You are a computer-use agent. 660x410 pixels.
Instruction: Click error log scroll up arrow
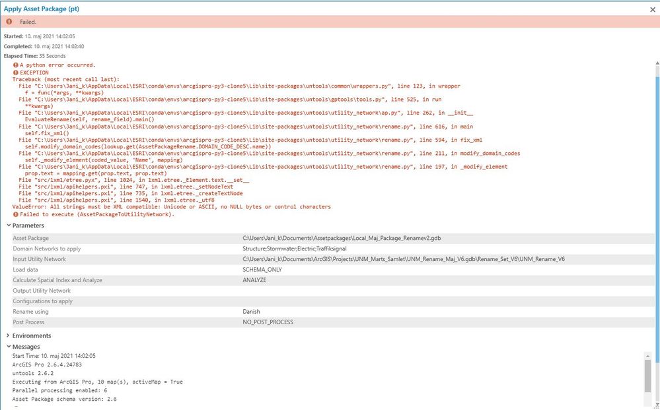coord(657,63)
